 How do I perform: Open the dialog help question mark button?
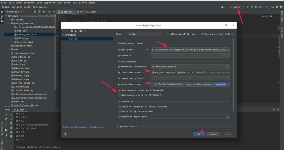65,134
